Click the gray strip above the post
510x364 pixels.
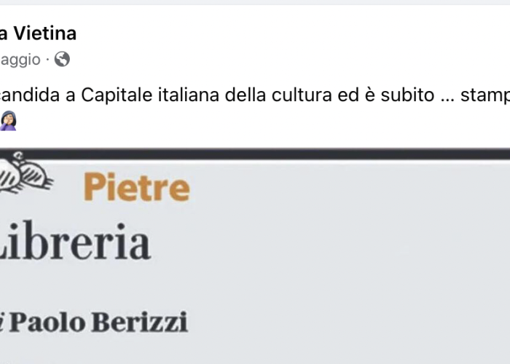(255, 2)
